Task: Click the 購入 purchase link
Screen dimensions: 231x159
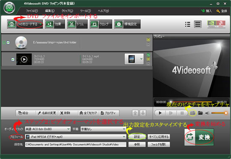Action: [206, 11]
